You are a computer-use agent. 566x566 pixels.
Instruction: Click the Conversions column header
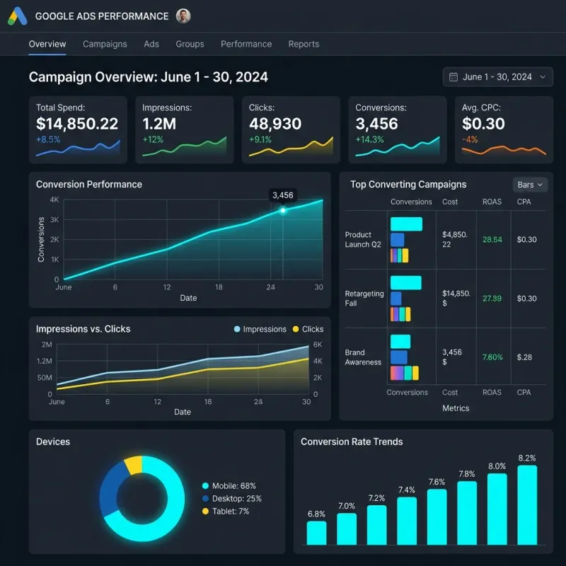point(411,202)
